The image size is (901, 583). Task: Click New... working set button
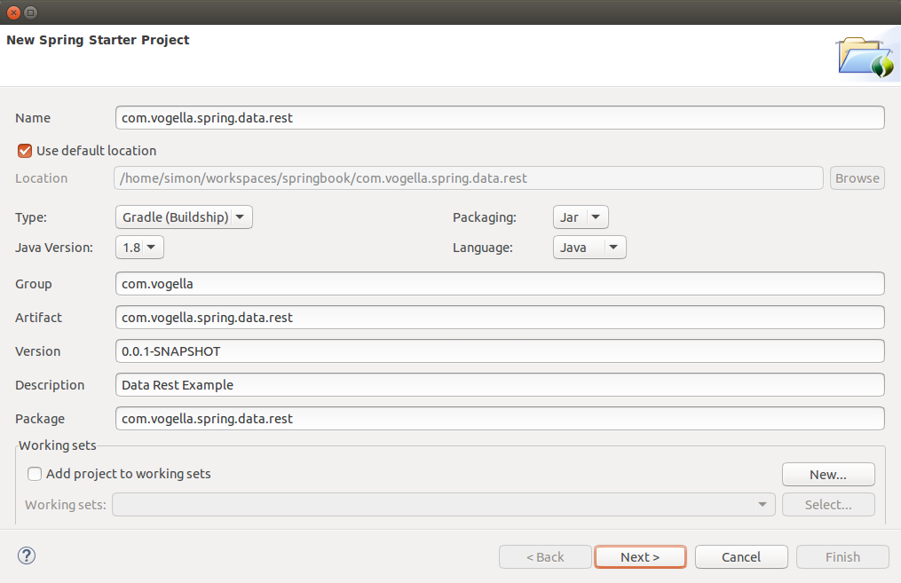click(827, 475)
